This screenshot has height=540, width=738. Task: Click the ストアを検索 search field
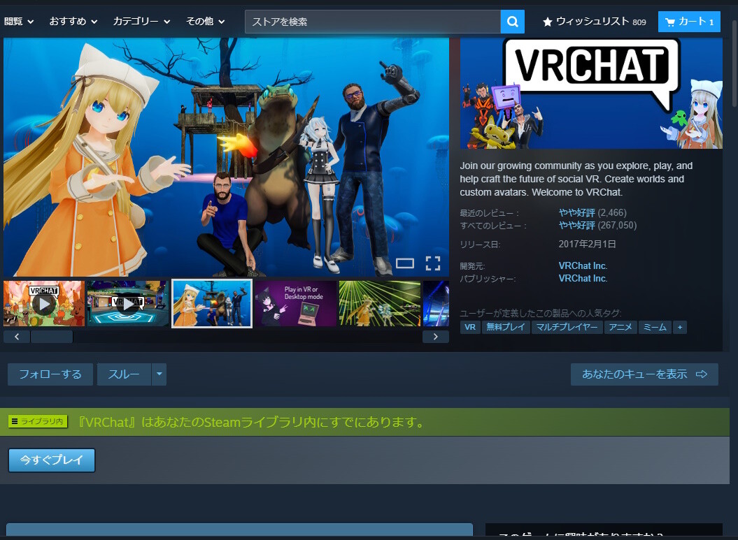pos(372,22)
